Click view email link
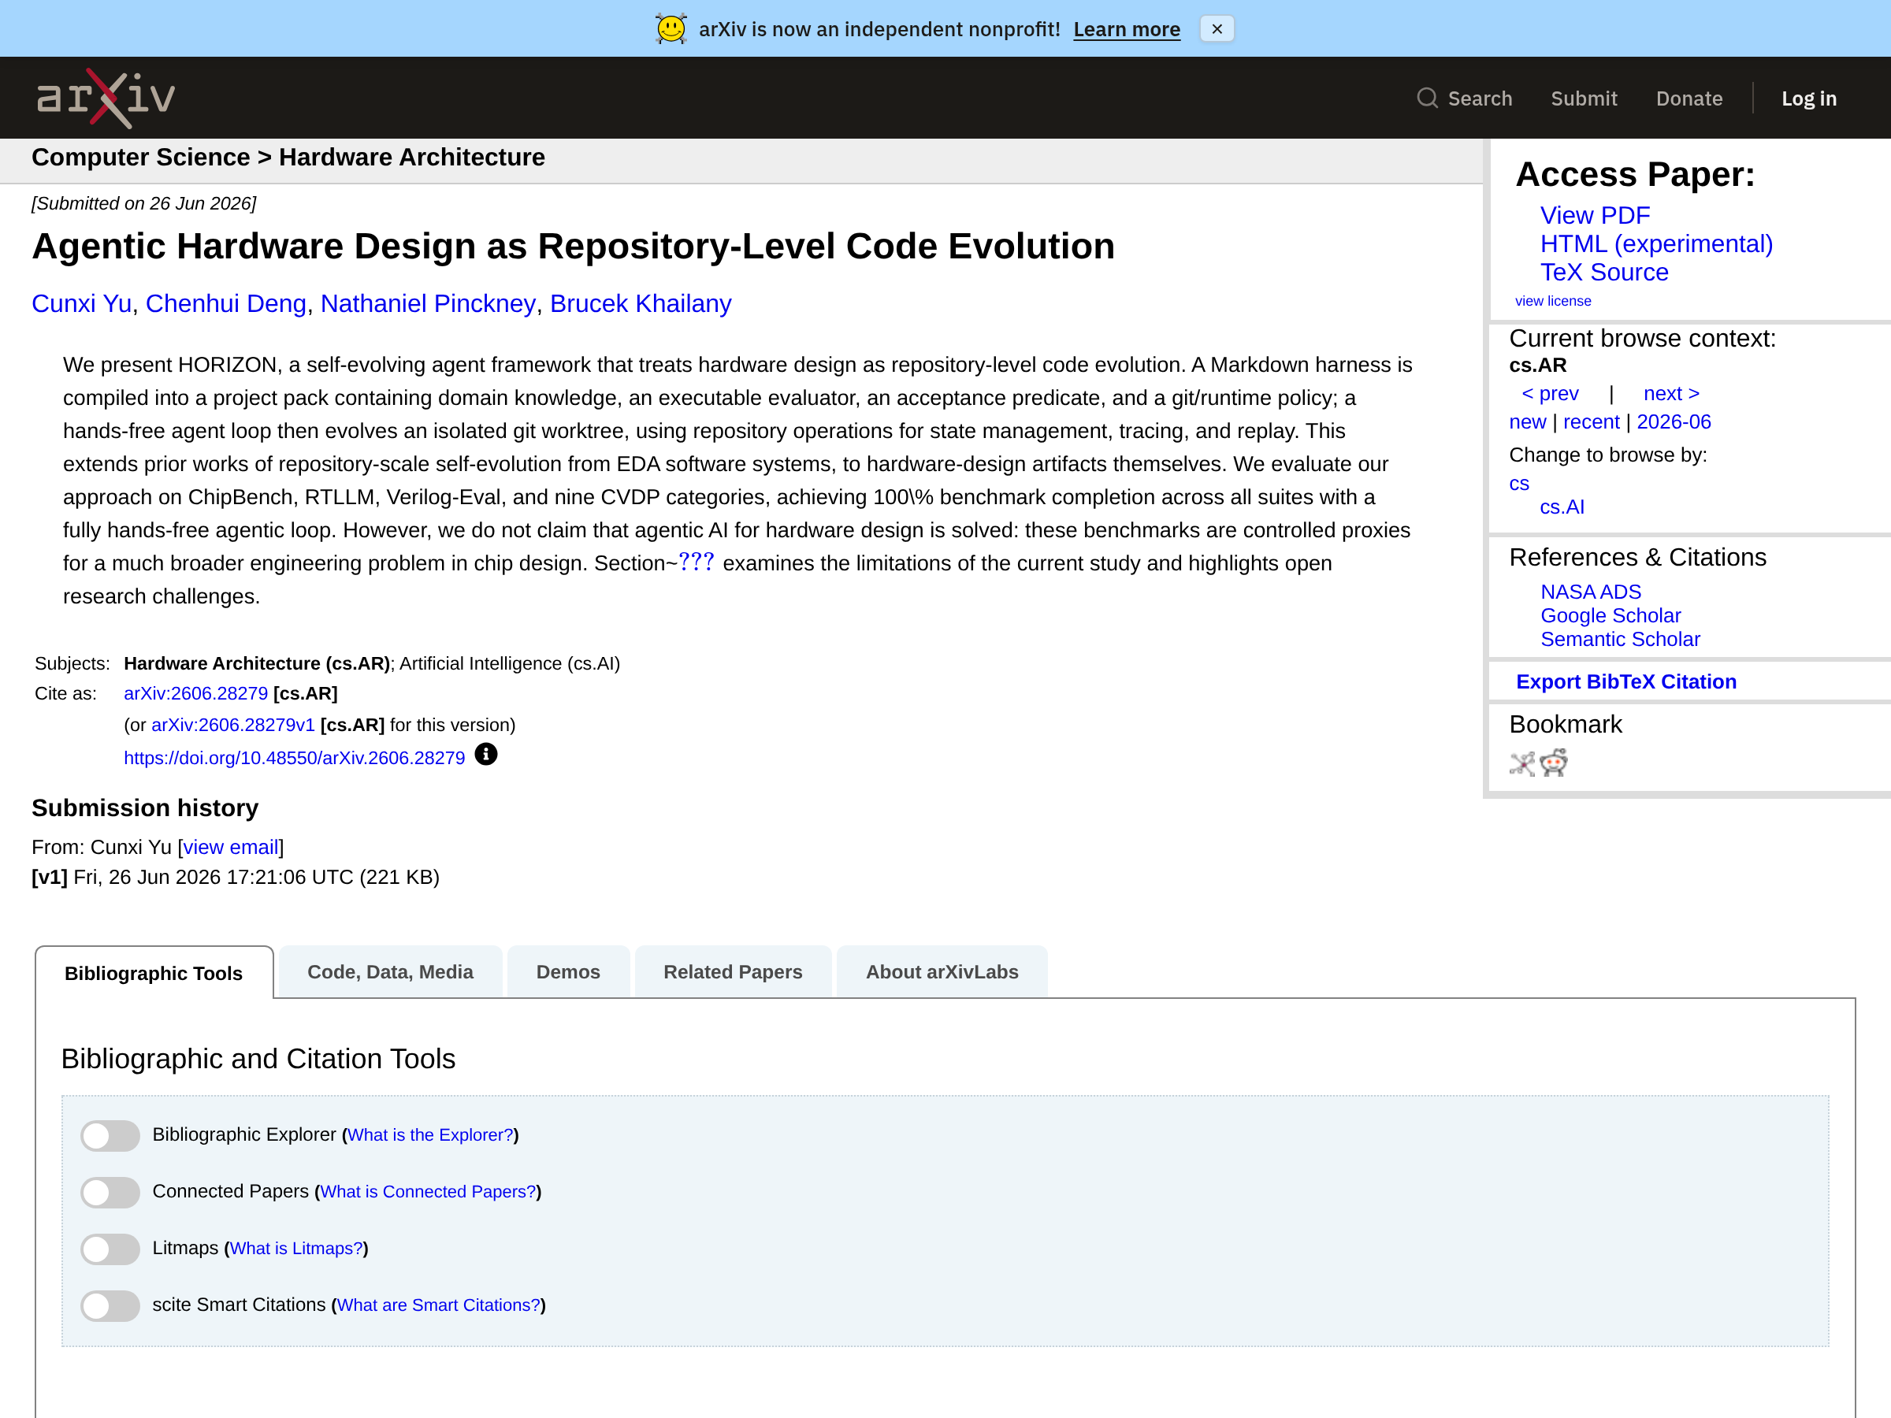Image resolution: width=1891 pixels, height=1418 pixels. click(x=231, y=847)
